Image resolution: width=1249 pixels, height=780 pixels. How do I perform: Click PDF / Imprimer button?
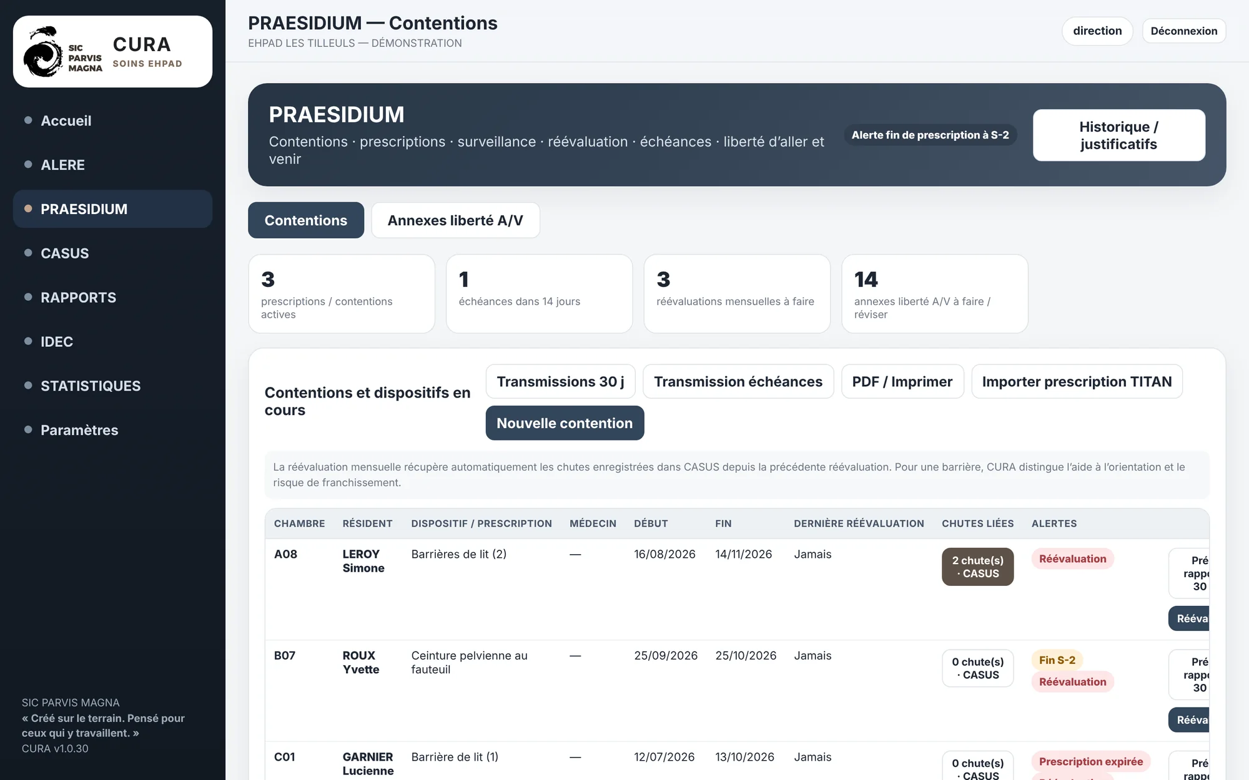click(x=902, y=381)
